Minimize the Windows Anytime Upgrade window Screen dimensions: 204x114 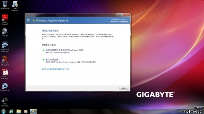click(x=118, y=15)
